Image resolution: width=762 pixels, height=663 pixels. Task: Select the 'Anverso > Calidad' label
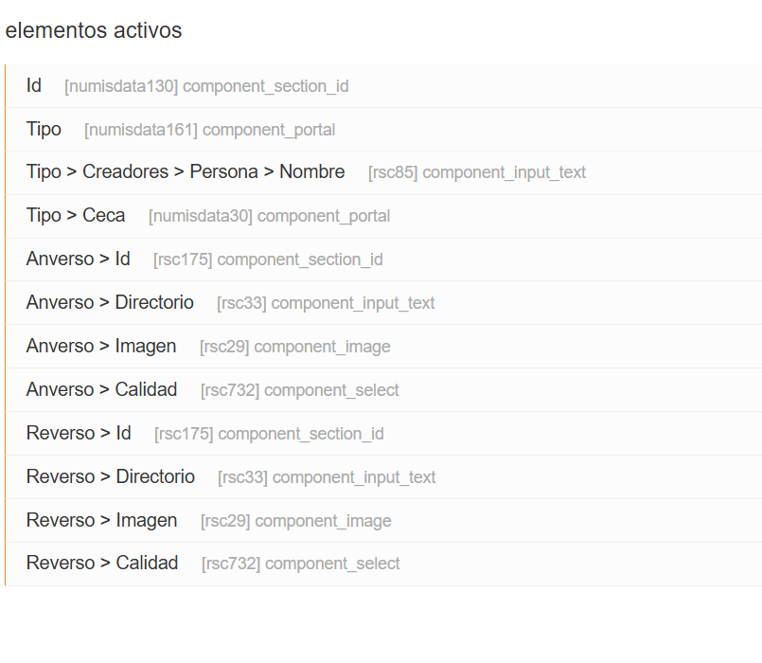tap(101, 390)
